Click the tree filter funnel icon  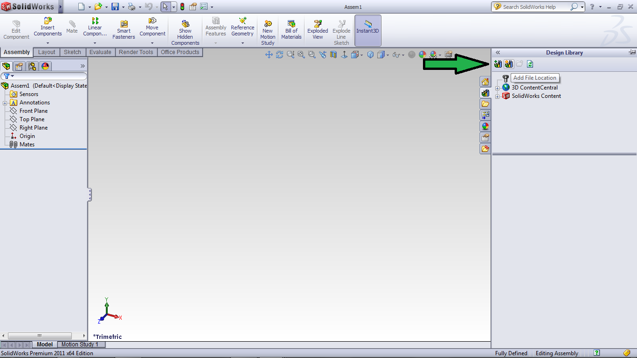(7, 76)
